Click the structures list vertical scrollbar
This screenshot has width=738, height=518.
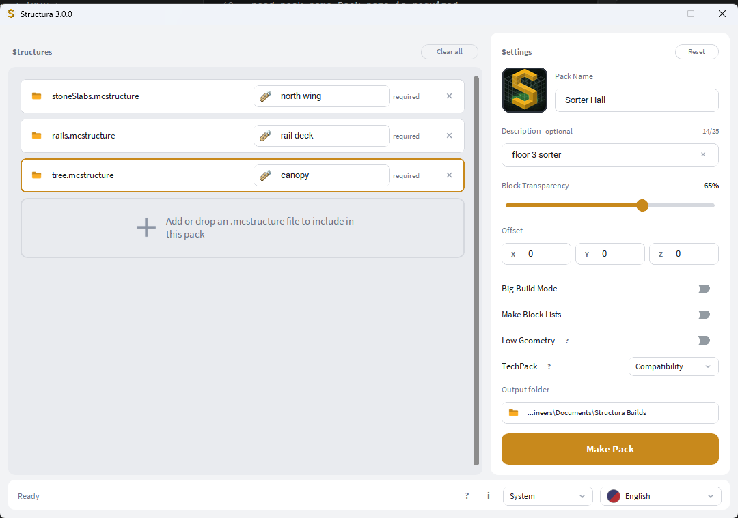tap(476, 271)
